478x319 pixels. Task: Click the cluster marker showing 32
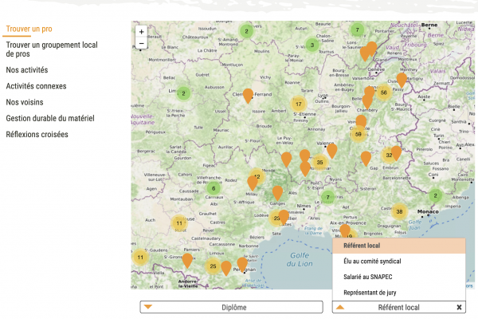tap(389, 156)
